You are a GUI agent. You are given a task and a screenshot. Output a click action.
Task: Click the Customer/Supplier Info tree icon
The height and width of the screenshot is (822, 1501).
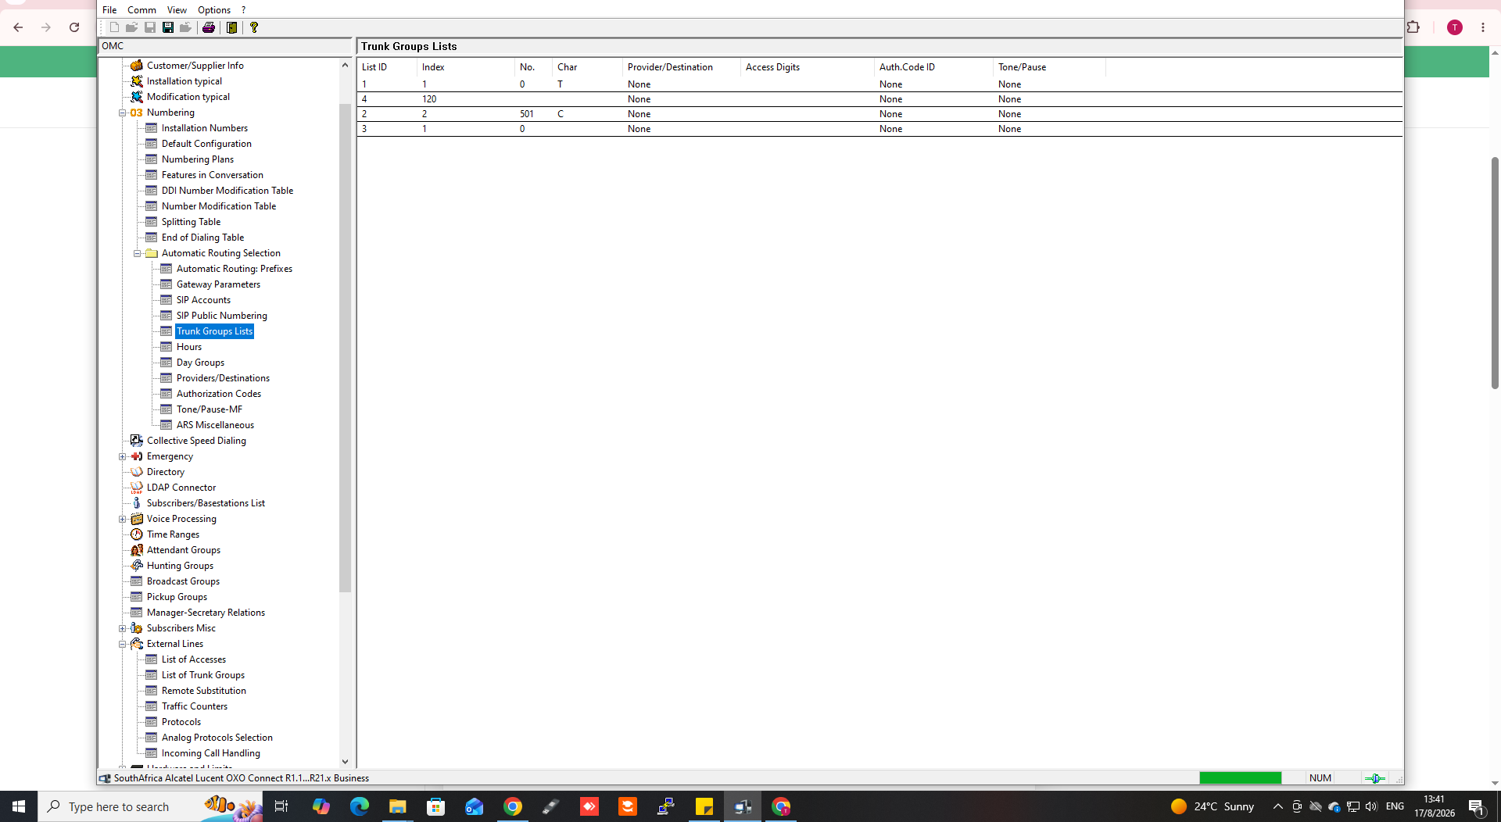tap(137, 66)
